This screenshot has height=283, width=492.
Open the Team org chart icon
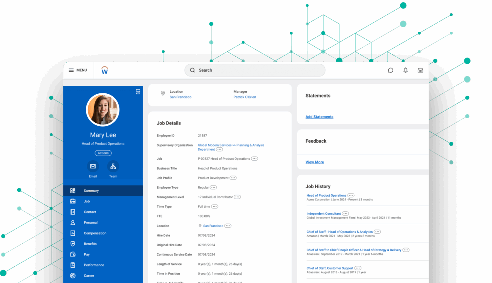pyautogui.click(x=113, y=166)
